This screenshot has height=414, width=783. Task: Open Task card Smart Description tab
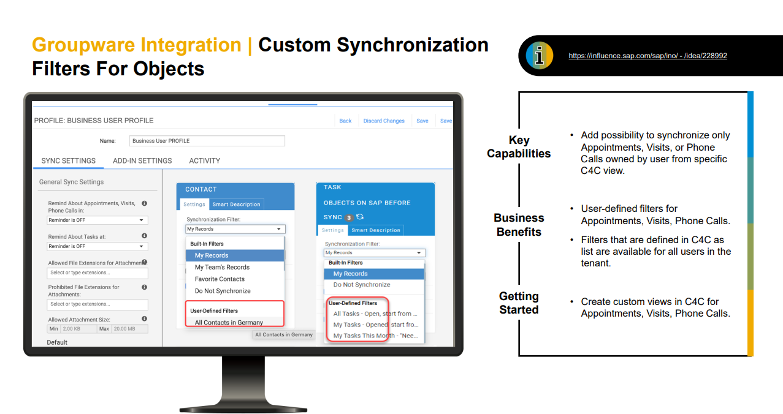pos(376,230)
